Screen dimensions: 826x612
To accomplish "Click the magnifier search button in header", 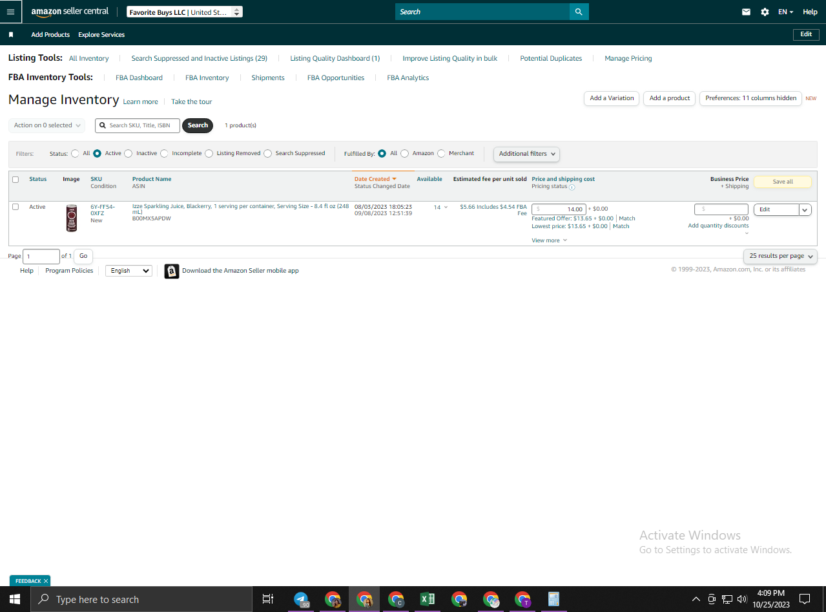I will [579, 12].
